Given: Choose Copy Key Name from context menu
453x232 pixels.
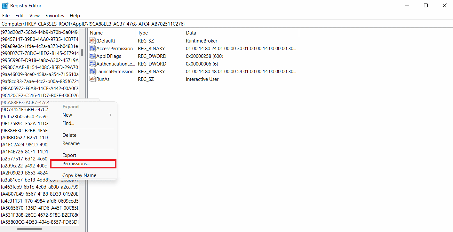Looking at the screenshot, I should tap(83, 175).
